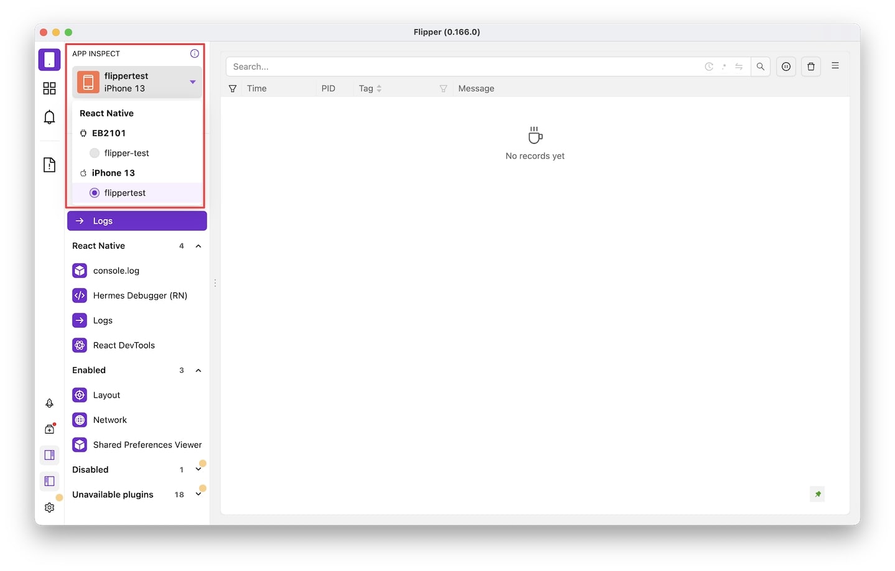Collapse the Enabled plugins section
This screenshot has height=571, width=895.
[x=198, y=370]
